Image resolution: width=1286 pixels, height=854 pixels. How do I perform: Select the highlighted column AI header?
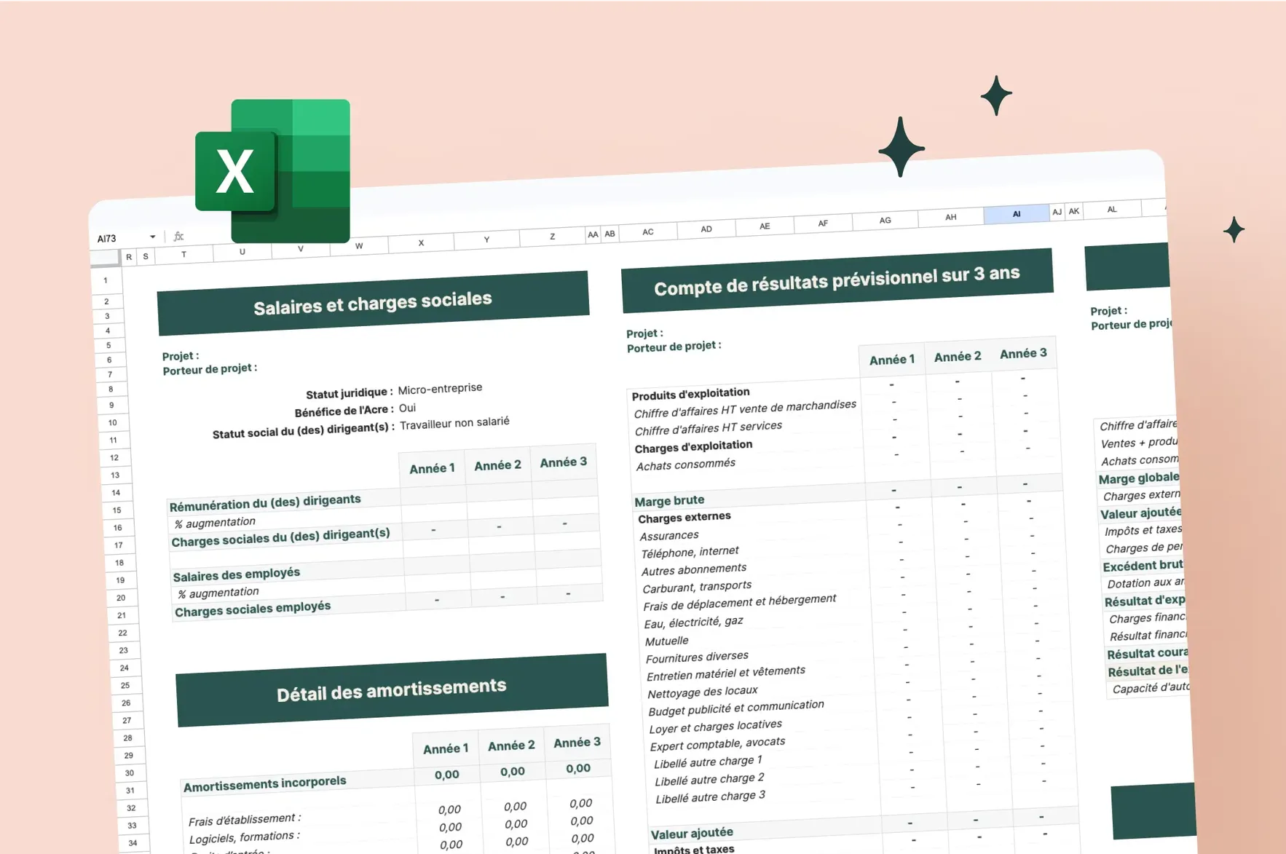pyautogui.click(x=1016, y=214)
